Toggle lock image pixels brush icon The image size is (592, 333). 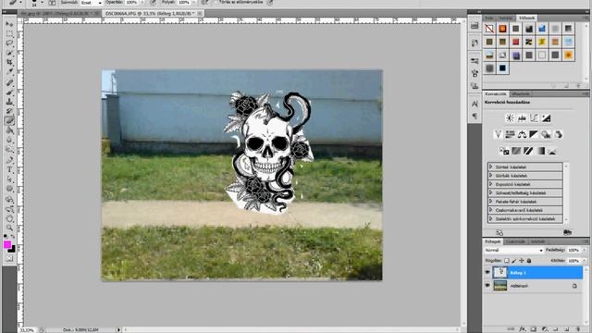coord(514,261)
